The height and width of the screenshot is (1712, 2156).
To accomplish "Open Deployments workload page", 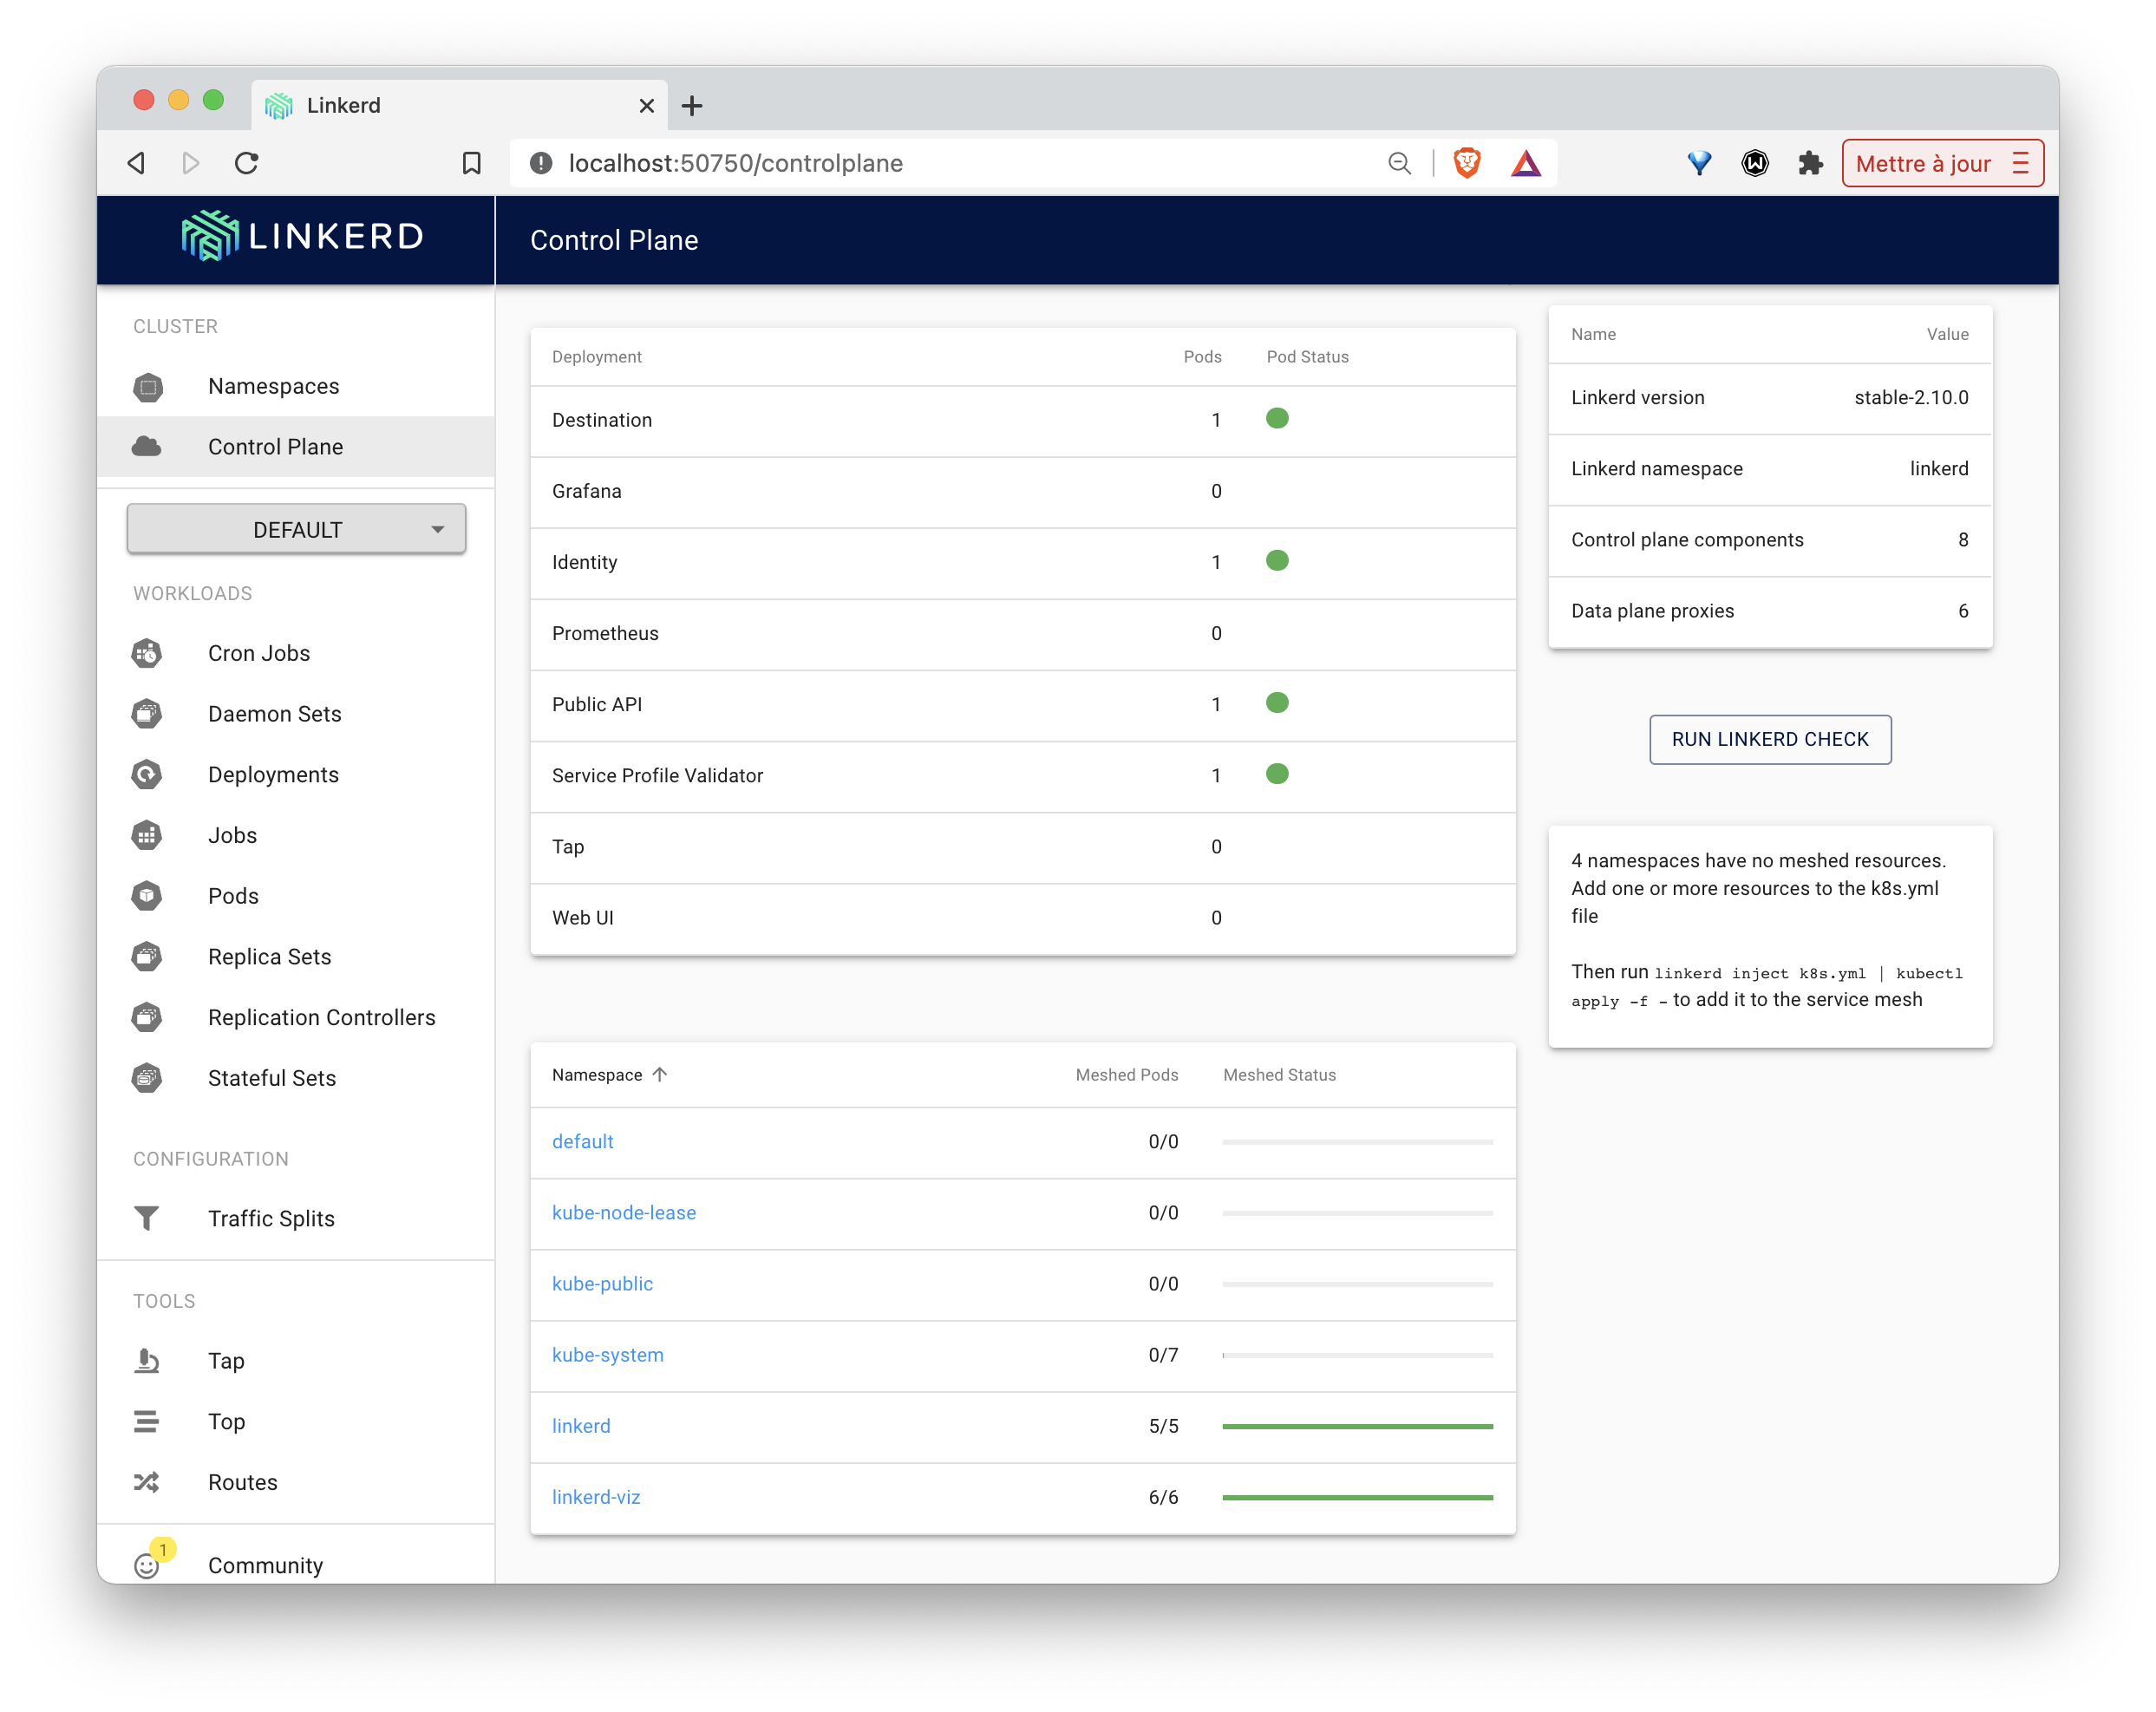I will click(x=296, y=775).
